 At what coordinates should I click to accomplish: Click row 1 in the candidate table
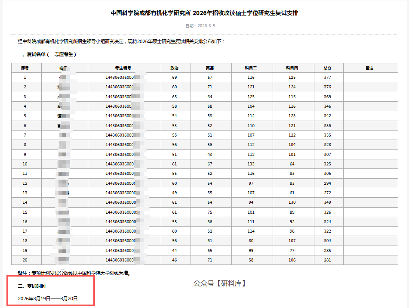[x=172, y=77]
